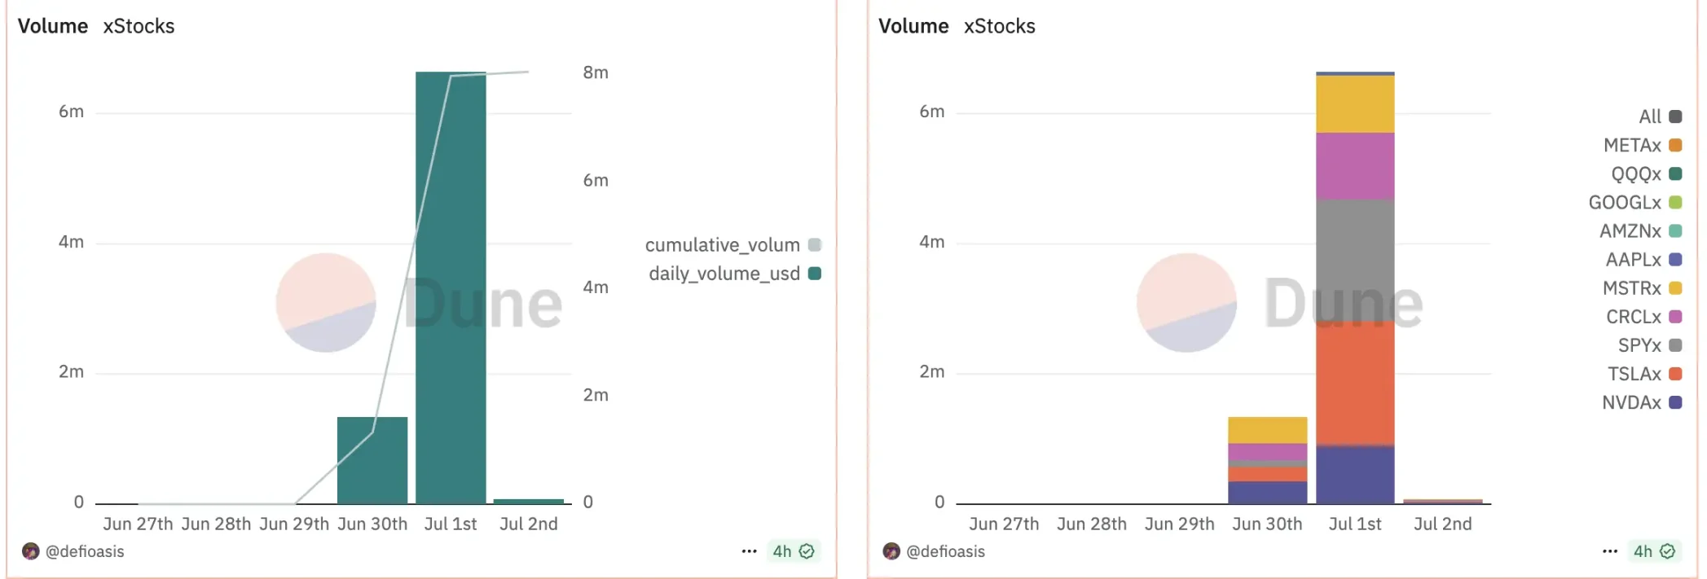Image resolution: width=1707 pixels, height=579 pixels.
Task: Click the @defioasis avatar under the right chart
Action: (x=891, y=551)
